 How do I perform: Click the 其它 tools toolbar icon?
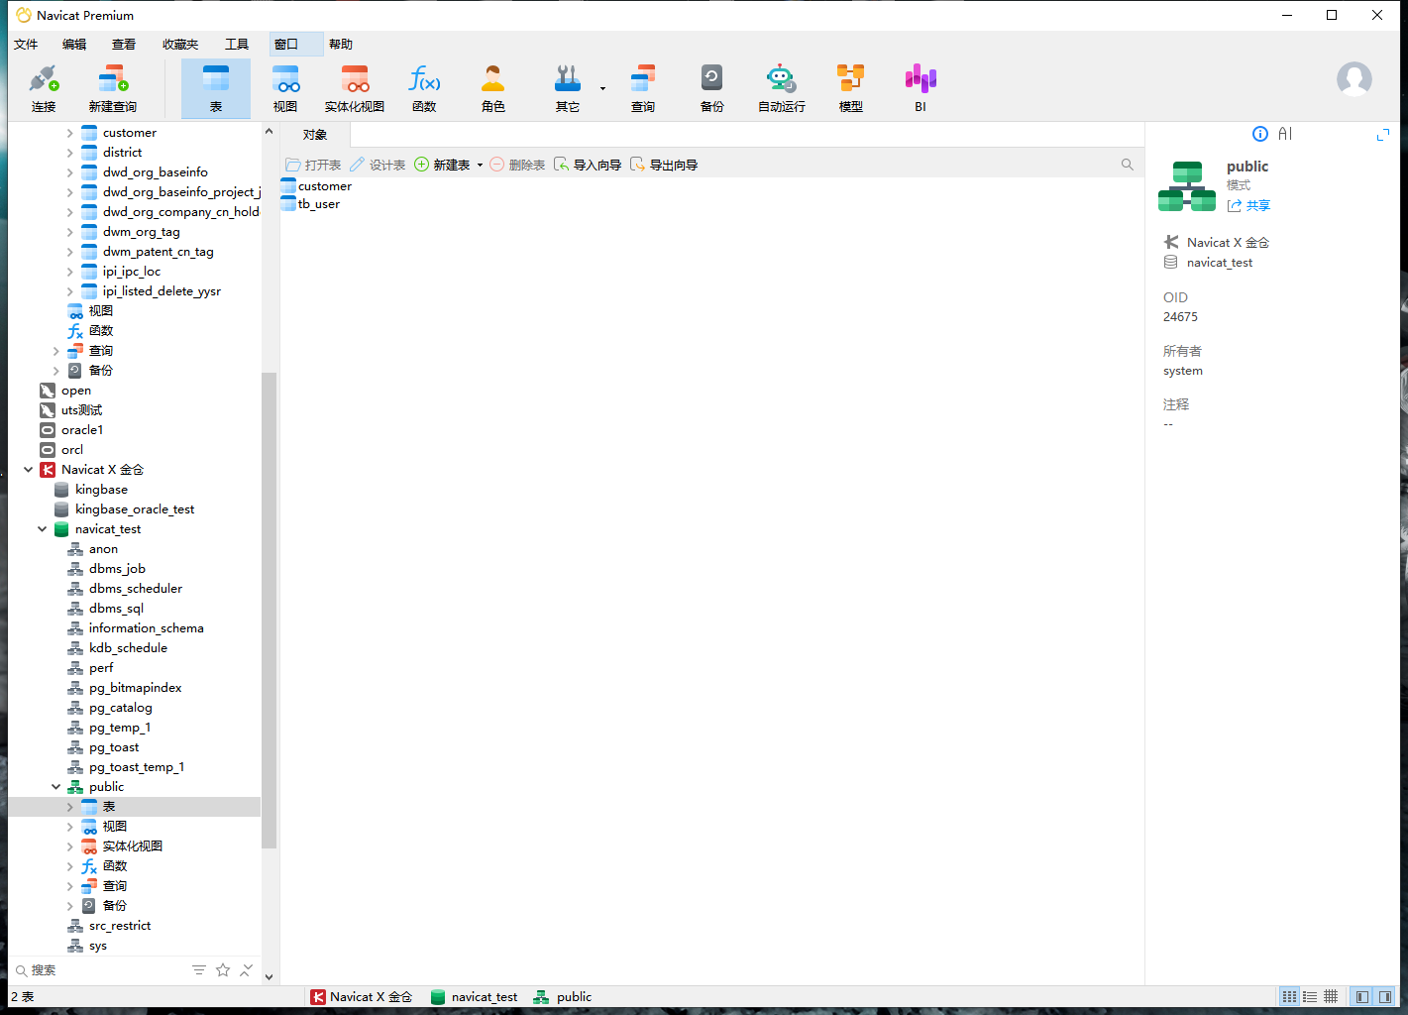[x=567, y=88]
